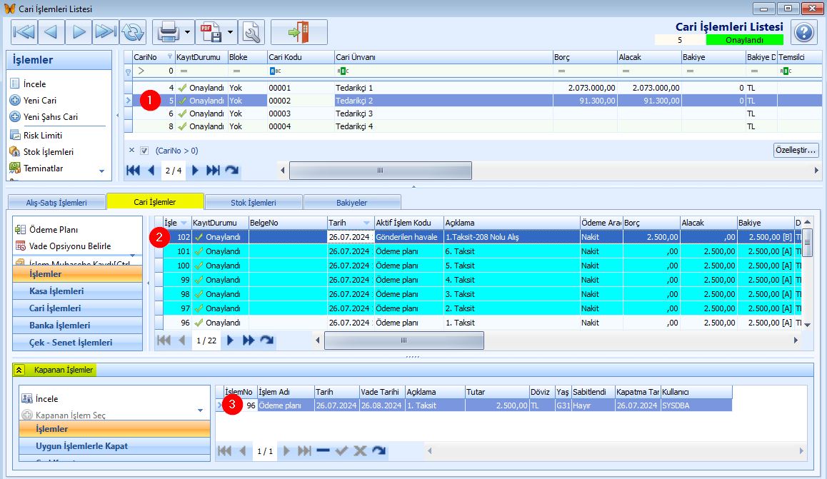827x479 pixels.
Task: Go to first page in top grid navigator
Action: (x=134, y=170)
